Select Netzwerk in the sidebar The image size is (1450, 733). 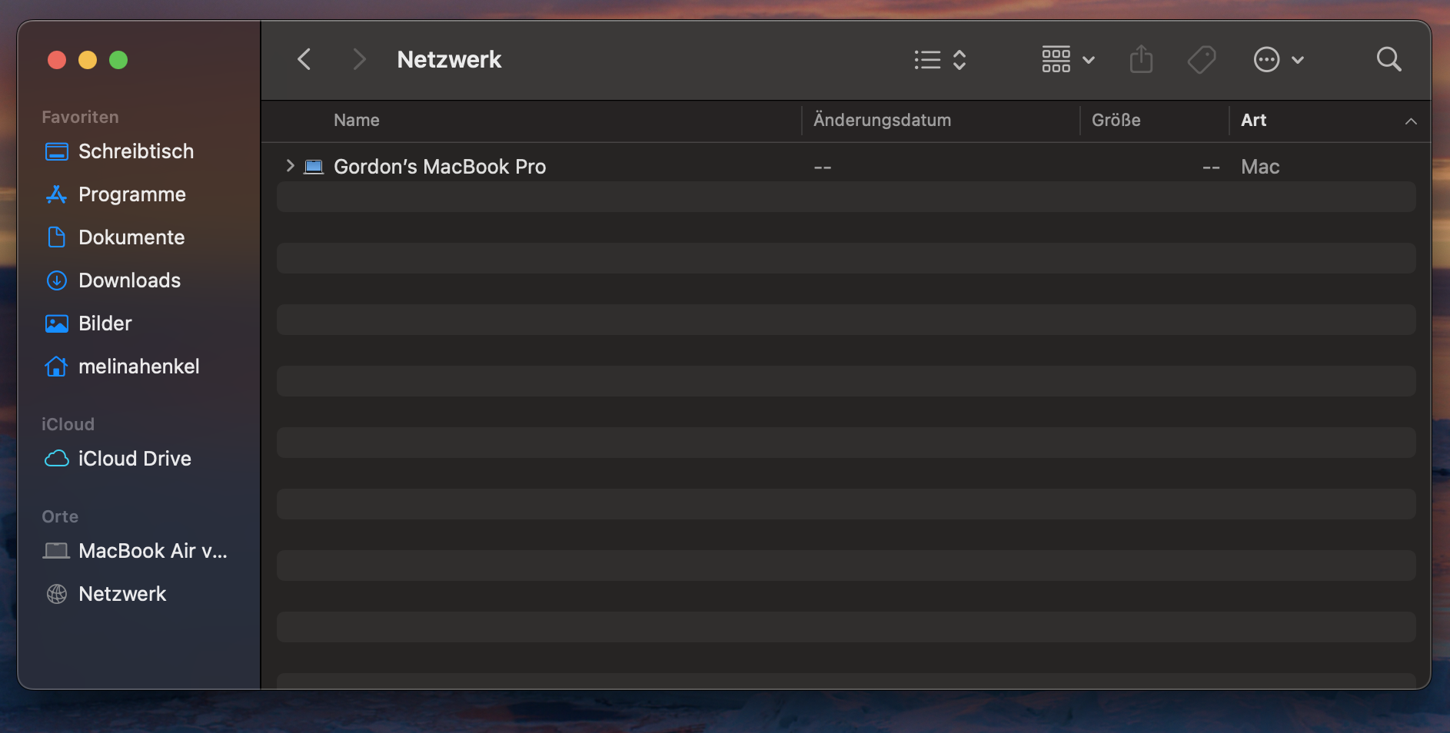tap(122, 594)
